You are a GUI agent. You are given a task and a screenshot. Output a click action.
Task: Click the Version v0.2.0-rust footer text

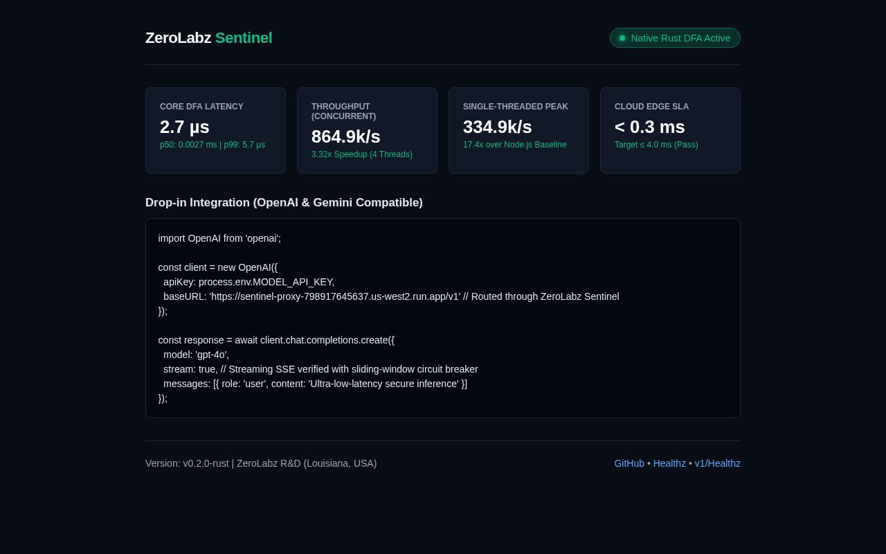tap(261, 463)
